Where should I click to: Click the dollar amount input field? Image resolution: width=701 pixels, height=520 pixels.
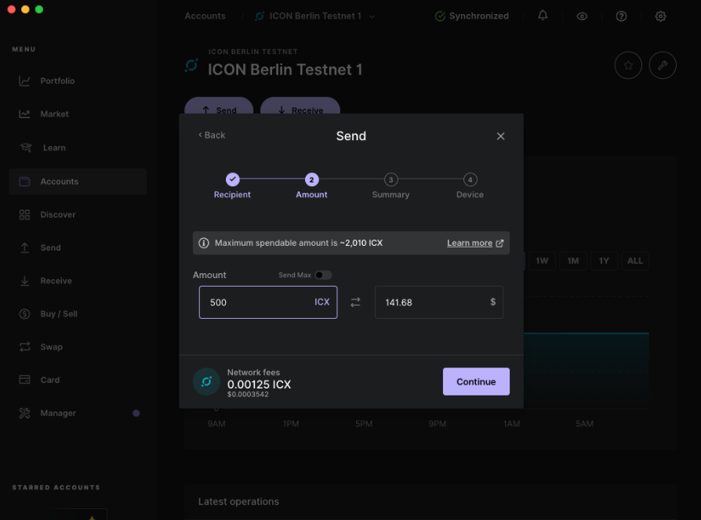431,302
